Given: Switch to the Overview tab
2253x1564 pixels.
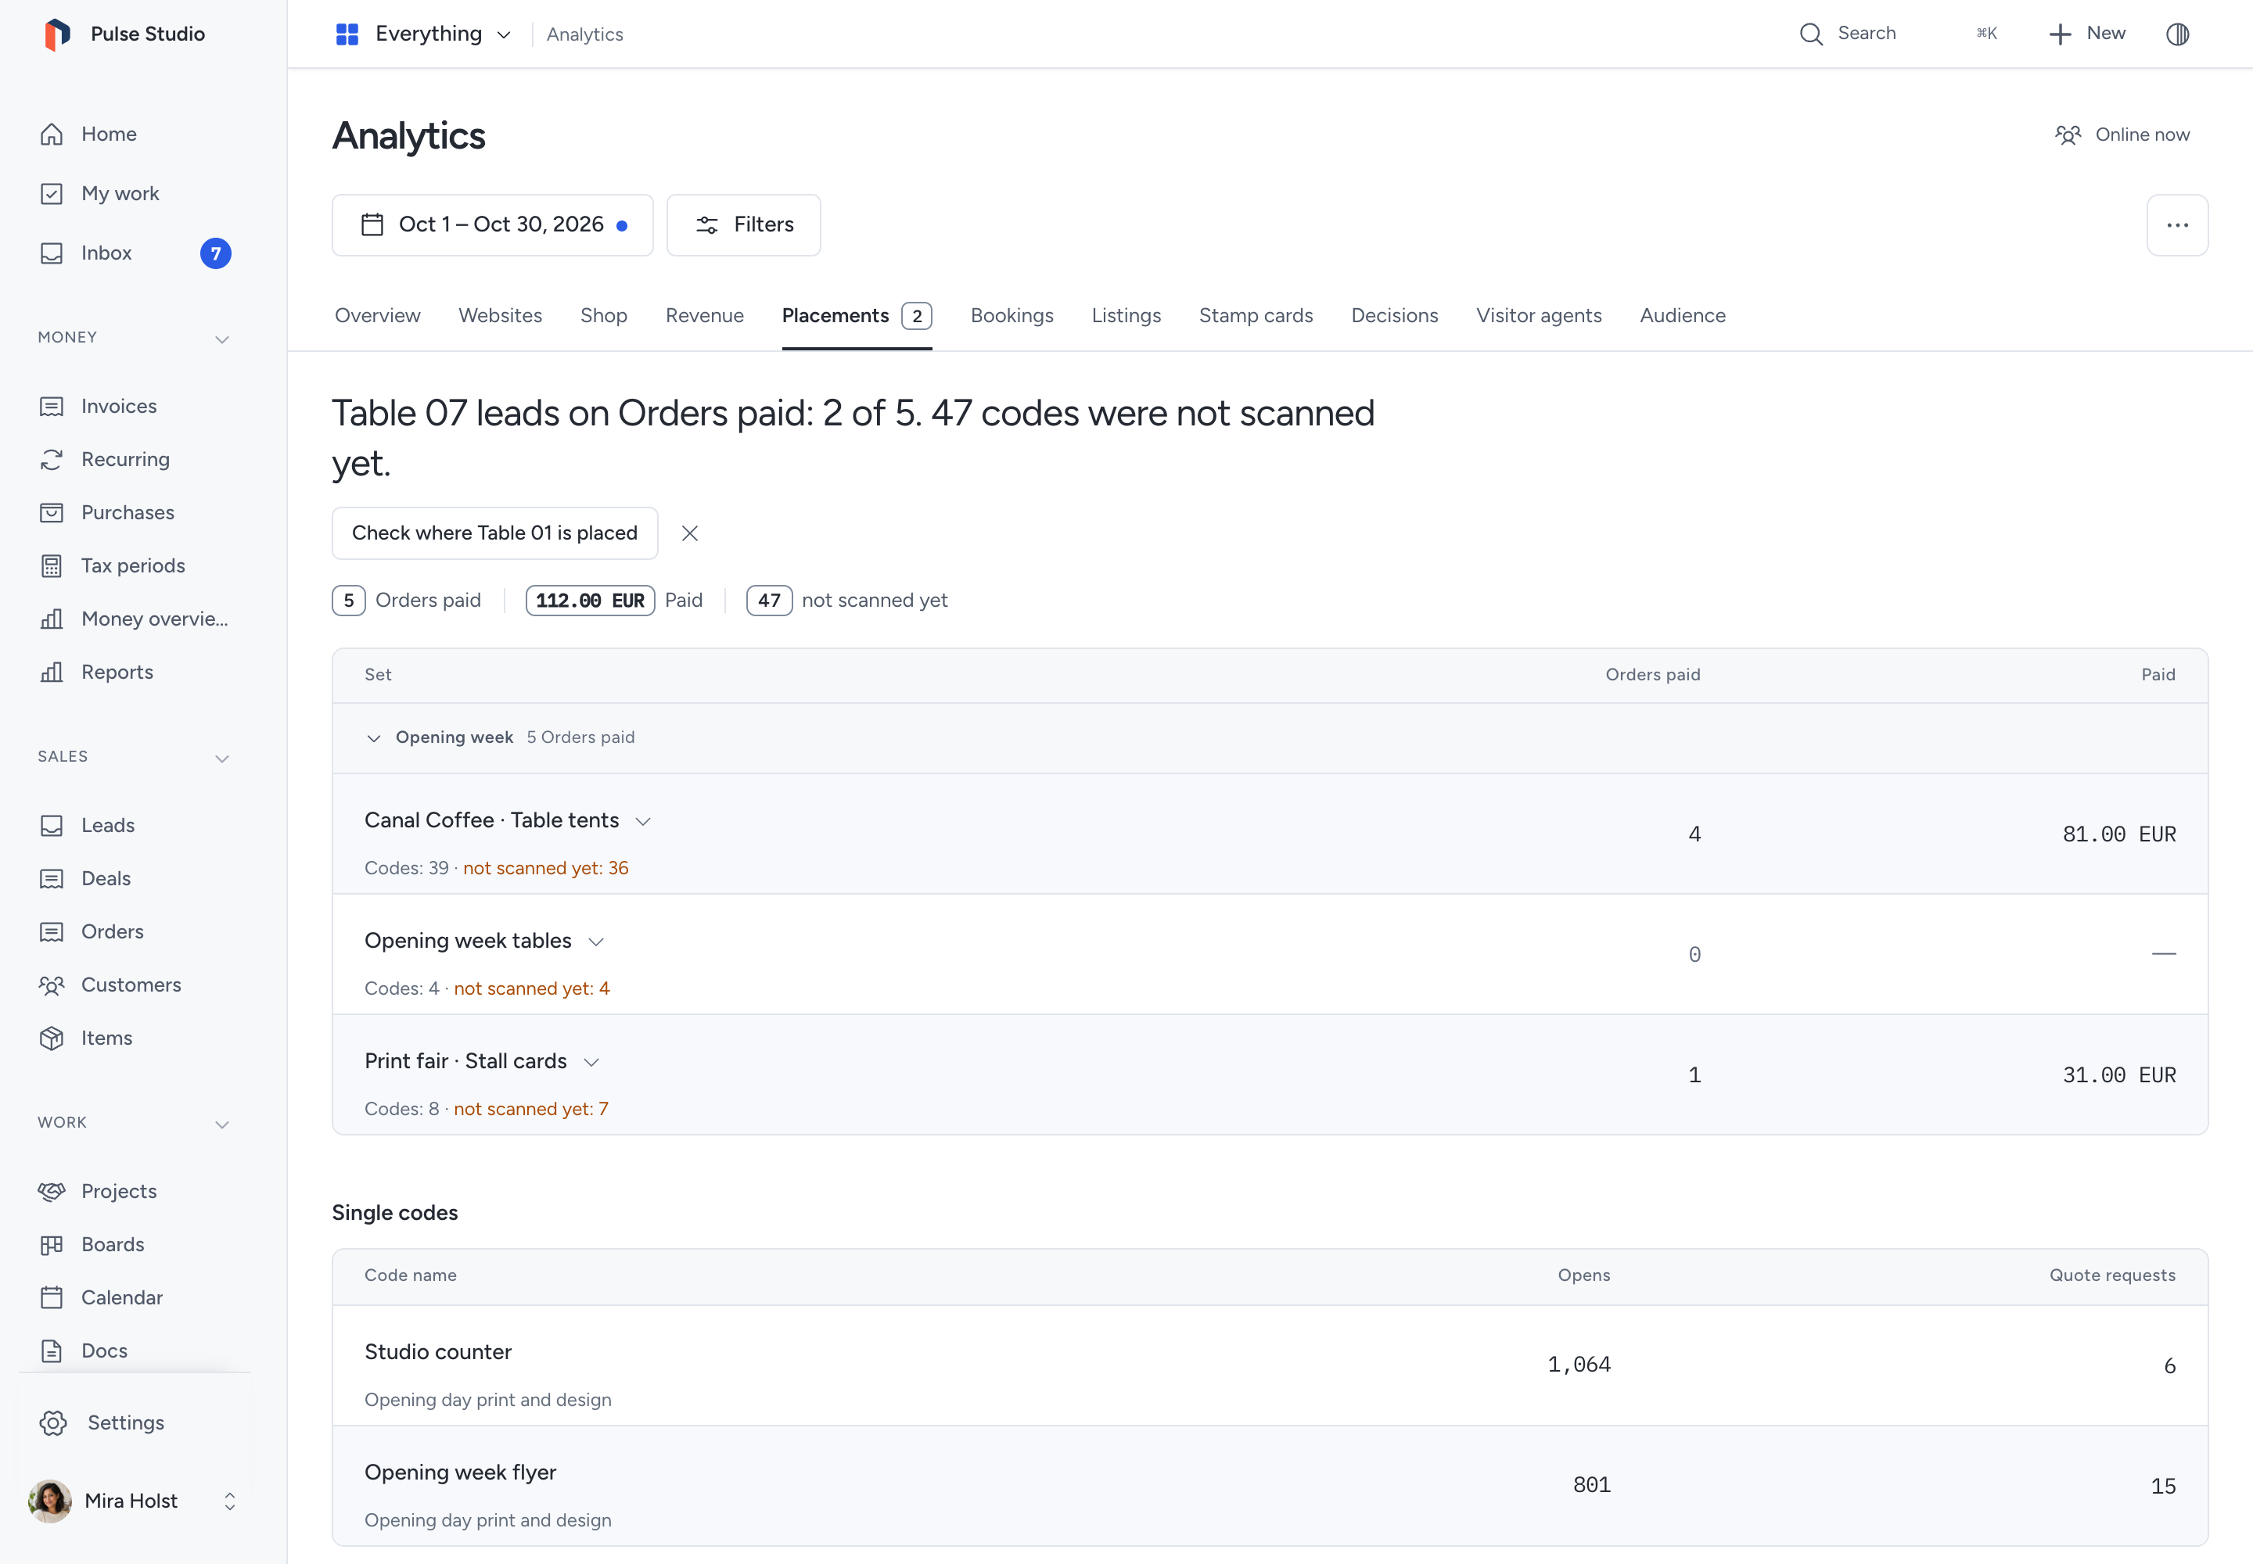Looking at the screenshot, I should click(378, 316).
